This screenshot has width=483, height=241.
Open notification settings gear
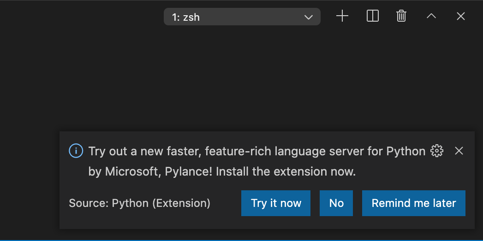(436, 151)
